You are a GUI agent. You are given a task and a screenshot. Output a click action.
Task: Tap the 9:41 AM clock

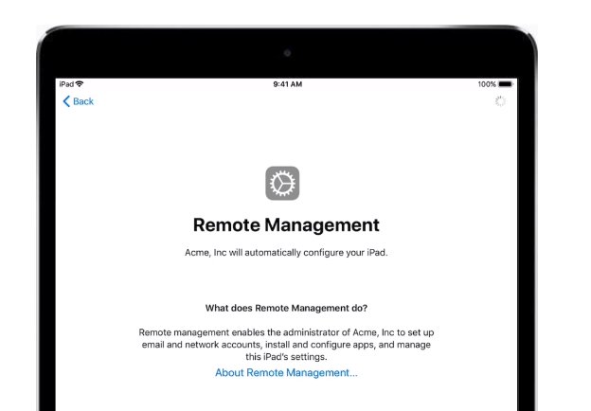click(287, 84)
